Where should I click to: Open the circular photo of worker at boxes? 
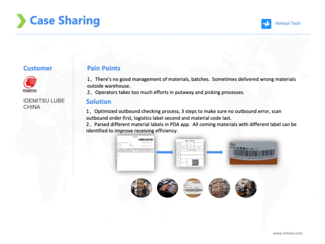141,188
